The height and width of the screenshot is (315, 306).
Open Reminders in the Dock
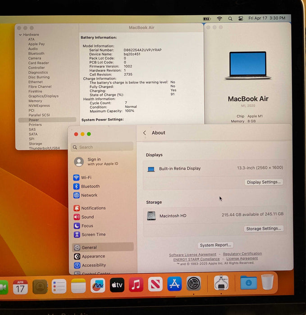(x=59, y=286)
